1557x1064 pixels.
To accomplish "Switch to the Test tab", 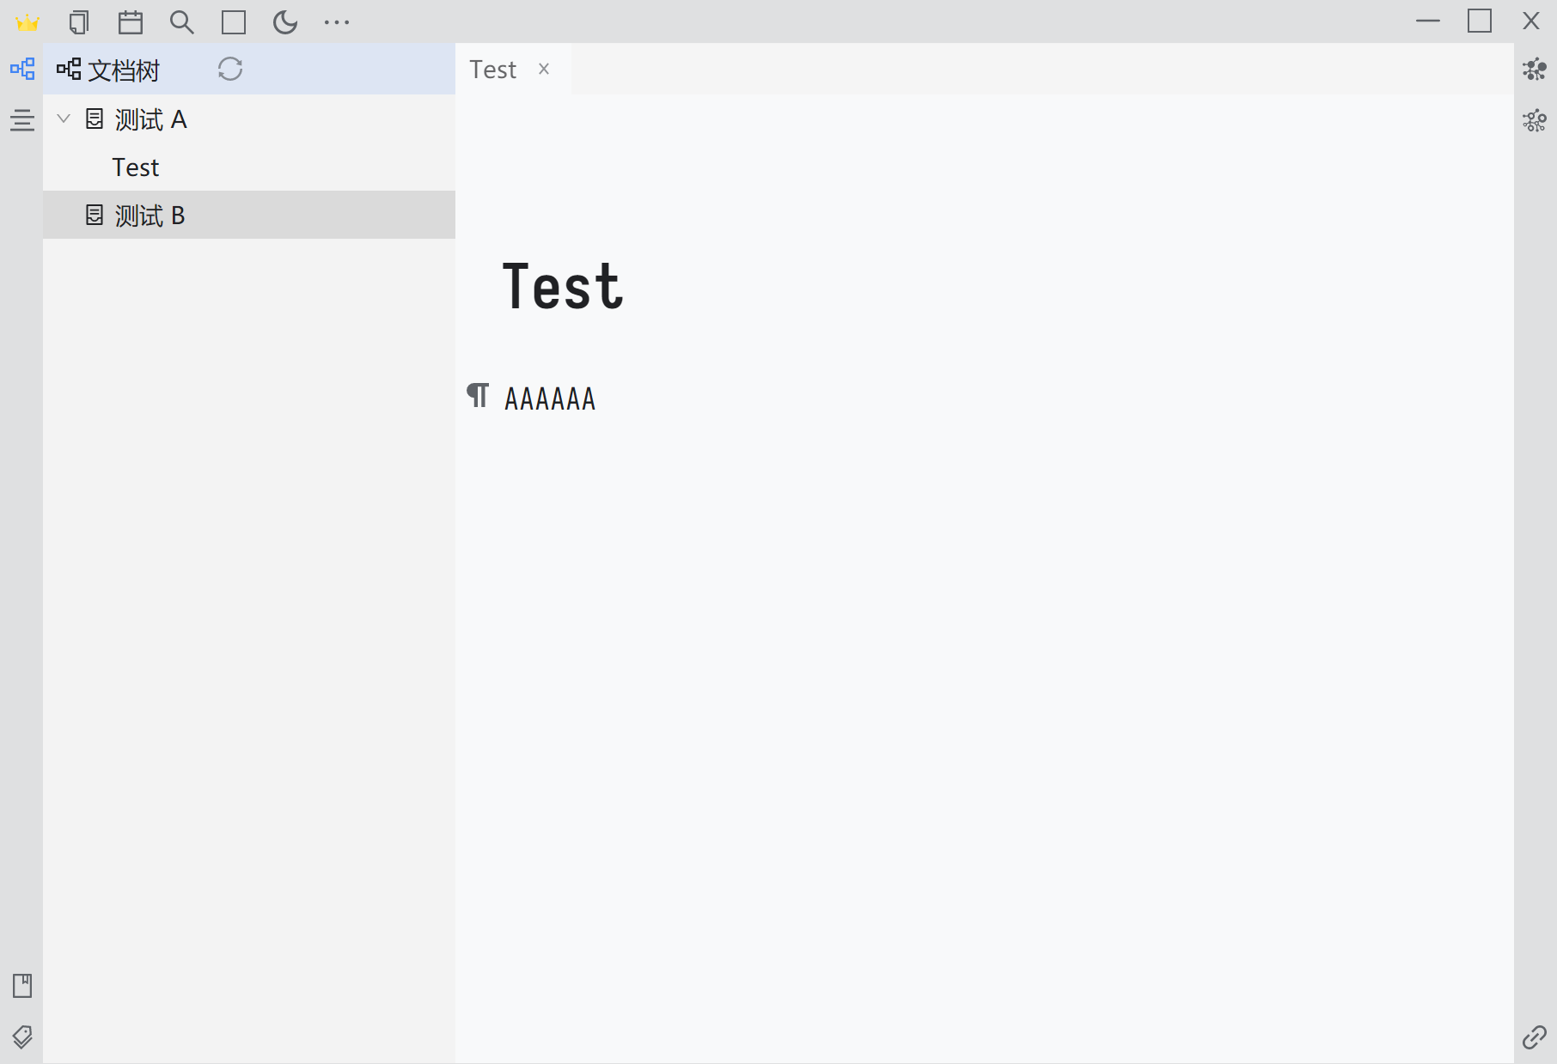I will point(492,69).
